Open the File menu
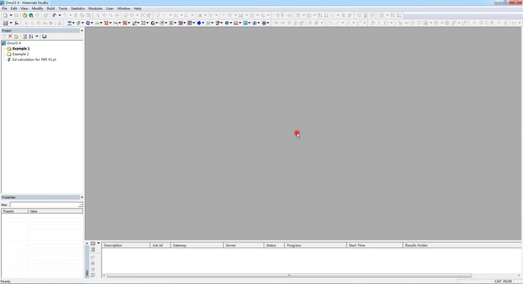523x284 pixels. coord(4,8)
